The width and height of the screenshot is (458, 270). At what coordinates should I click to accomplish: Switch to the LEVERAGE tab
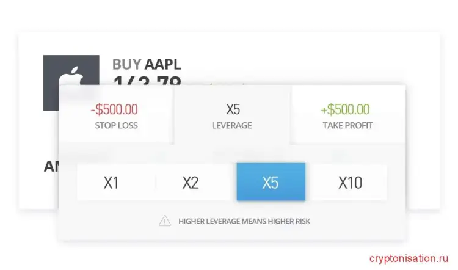click(x=232, y=115)
